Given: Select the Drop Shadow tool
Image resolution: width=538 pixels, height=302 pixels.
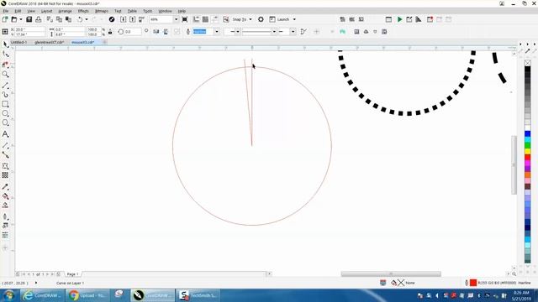Looking at the screenshot, I should (x=6, y=166).
